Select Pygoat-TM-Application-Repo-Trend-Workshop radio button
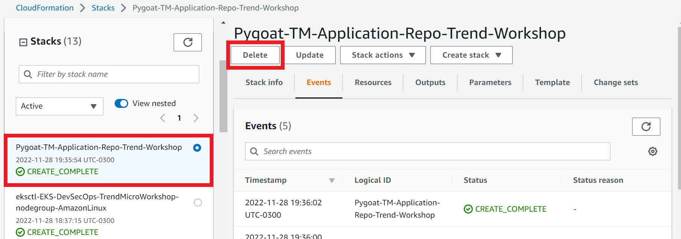This screenshot has width=681, height=239. click(x=197, y=148)
